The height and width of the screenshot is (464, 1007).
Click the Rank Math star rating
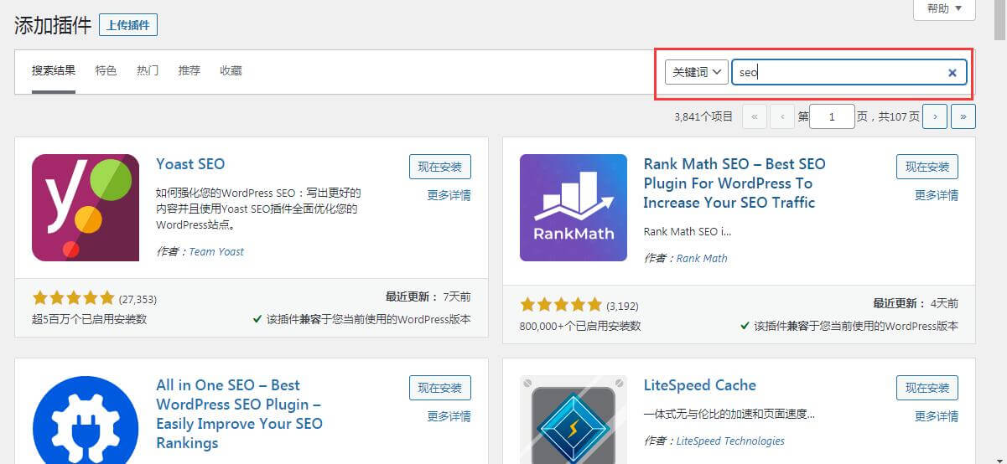[x=561, y=305]
